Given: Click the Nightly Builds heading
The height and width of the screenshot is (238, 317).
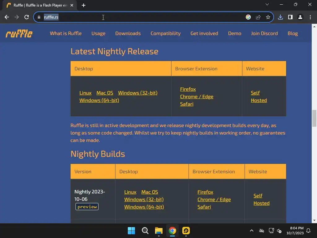Looking at the screenshot, I should point(98,154).
